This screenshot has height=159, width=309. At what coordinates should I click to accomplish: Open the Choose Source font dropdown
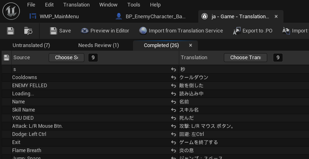[x=67, y=58]
